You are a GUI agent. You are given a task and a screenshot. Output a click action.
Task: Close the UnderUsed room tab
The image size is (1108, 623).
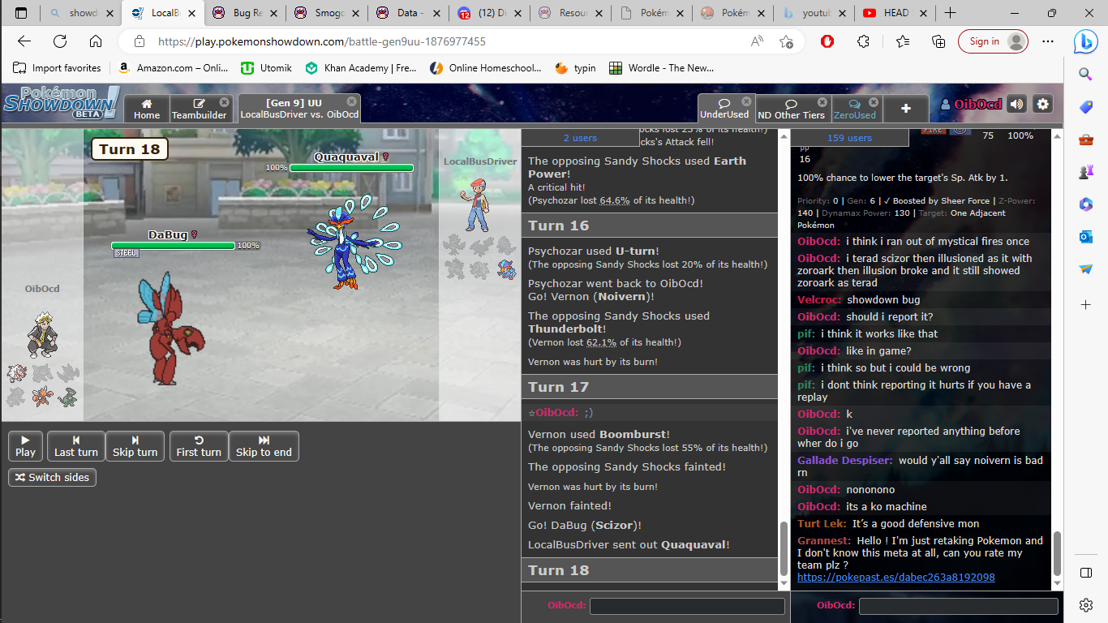[x=746, y=102]
